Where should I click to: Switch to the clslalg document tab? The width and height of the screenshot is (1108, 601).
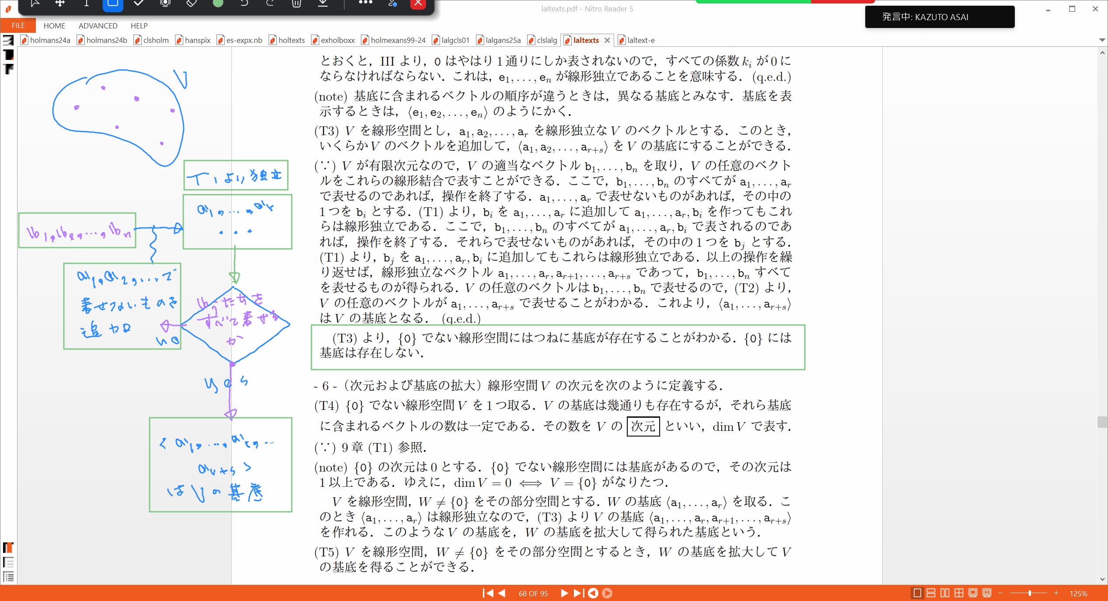tap(543, 40)
